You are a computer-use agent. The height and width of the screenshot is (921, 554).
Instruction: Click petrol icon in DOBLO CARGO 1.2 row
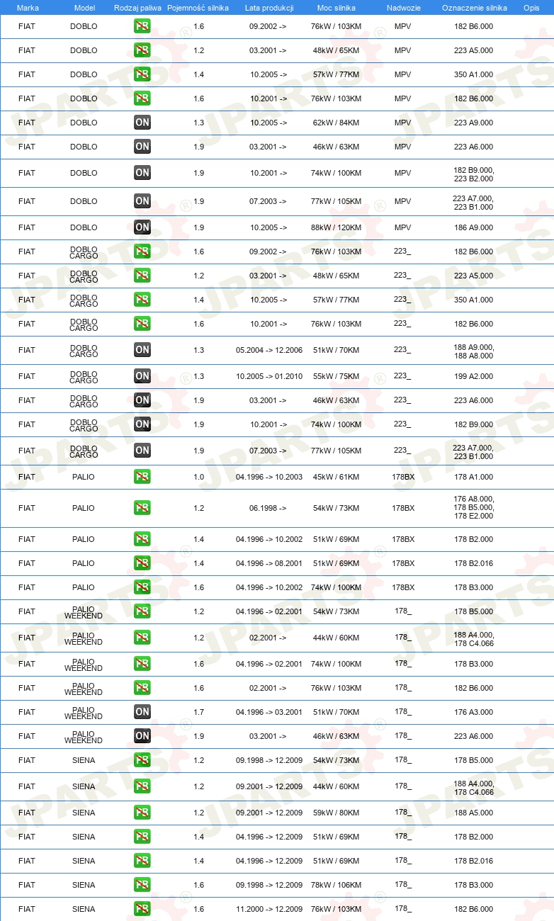point(142,276)
